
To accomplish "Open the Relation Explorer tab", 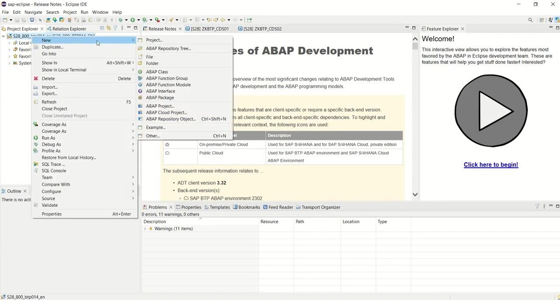I will point(66,29).
